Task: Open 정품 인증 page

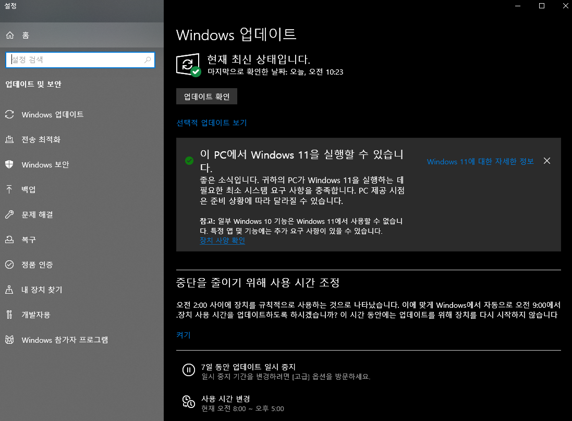Action: click(82, 264)
